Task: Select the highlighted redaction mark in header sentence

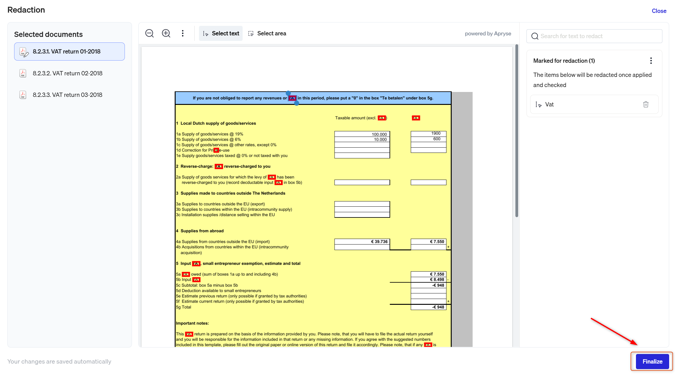Action: (292, 98)
